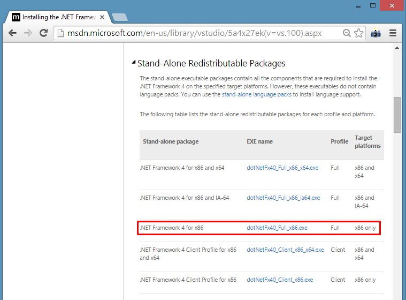
Task: Click the forward navigation arrow
Action: click(28, 33)
